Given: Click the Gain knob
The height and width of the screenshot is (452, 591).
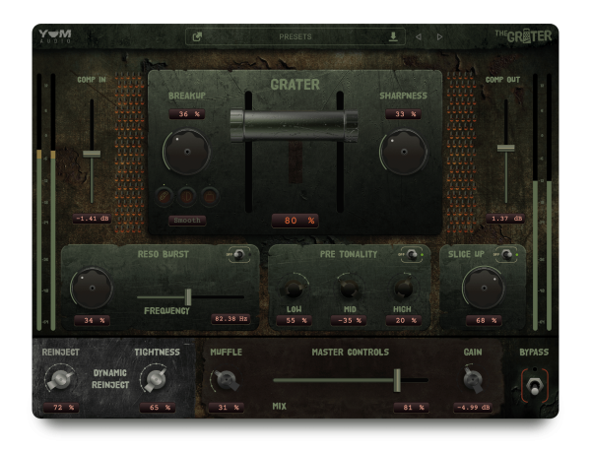Looking at the screenshot, I should (x=473, y=379).
